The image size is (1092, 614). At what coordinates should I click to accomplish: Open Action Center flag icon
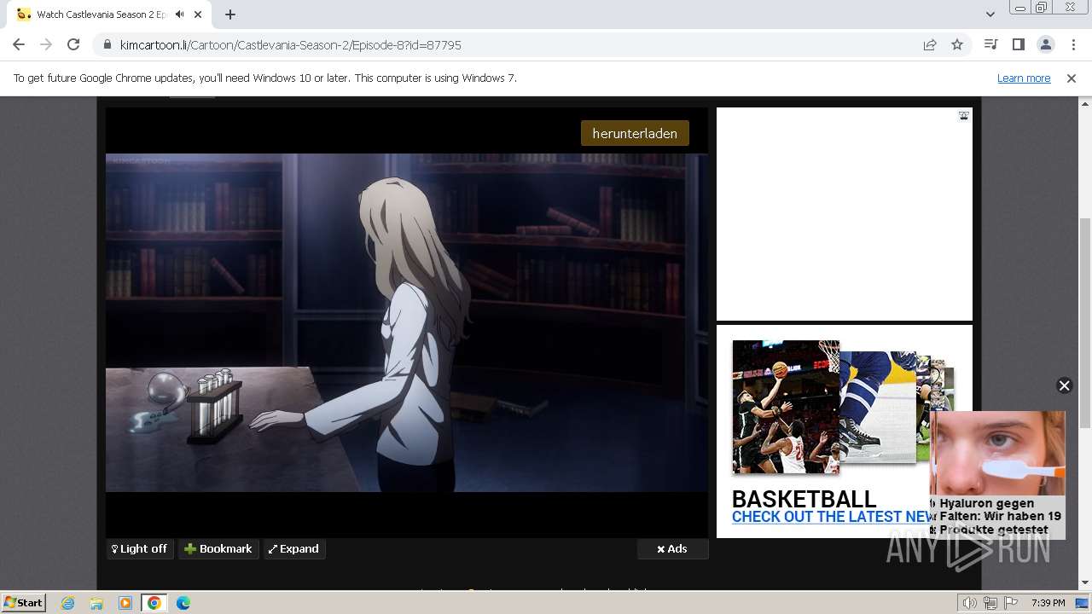[1010, 603]
